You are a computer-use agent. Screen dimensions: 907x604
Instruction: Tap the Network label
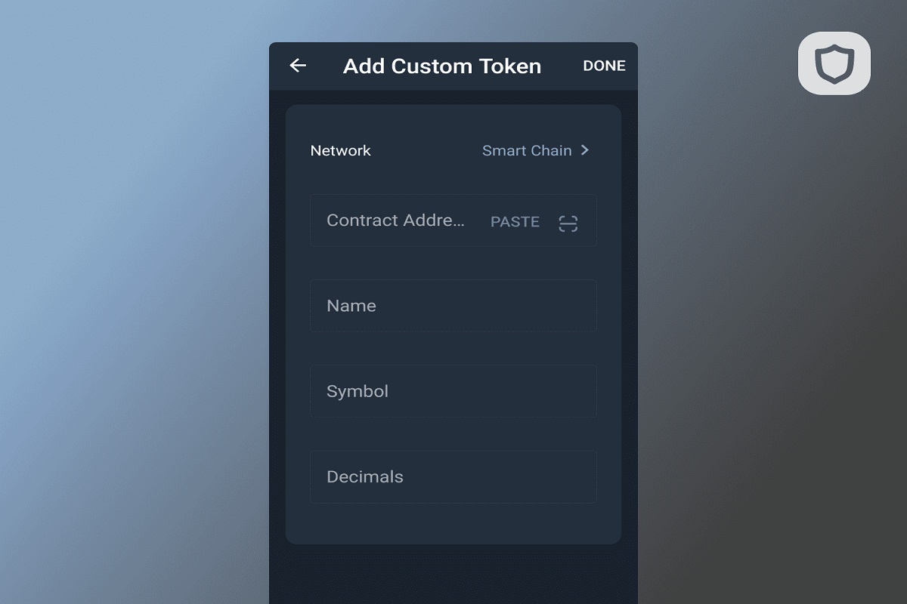pyautogui.click(x=340, y=150)
